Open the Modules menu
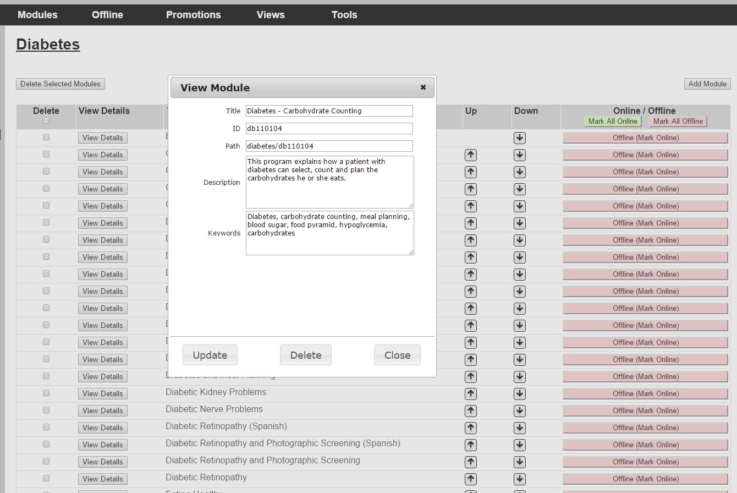Viewport: 737px width, 493px height. click(37, 15)
